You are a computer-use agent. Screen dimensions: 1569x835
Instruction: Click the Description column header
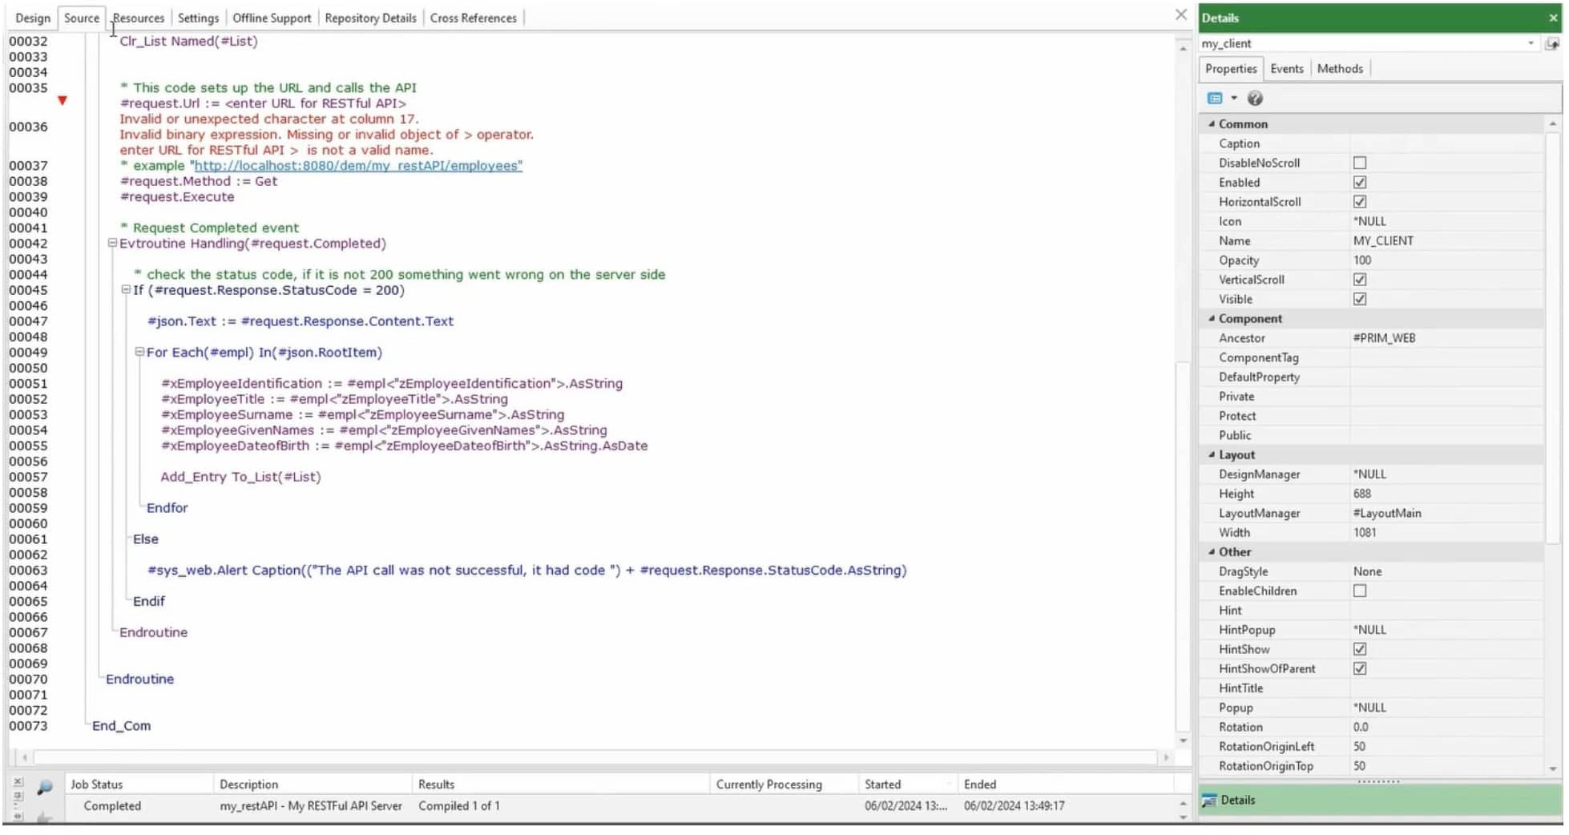point(313,784)
